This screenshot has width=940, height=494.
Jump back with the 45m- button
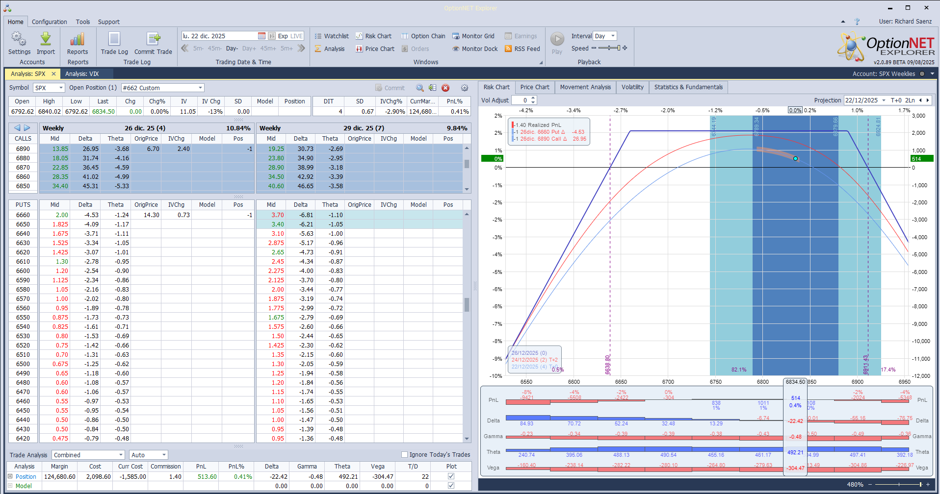[215, 49]
